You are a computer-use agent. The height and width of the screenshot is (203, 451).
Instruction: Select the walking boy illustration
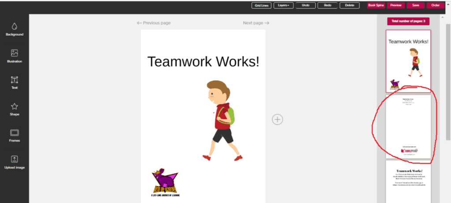[222, 121]
